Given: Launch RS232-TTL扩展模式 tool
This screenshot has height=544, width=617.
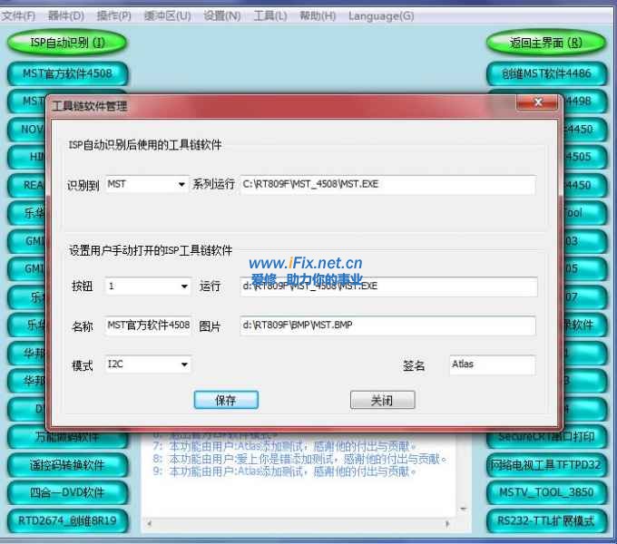Looking at the screenshot, I should (x=545, y=521).
